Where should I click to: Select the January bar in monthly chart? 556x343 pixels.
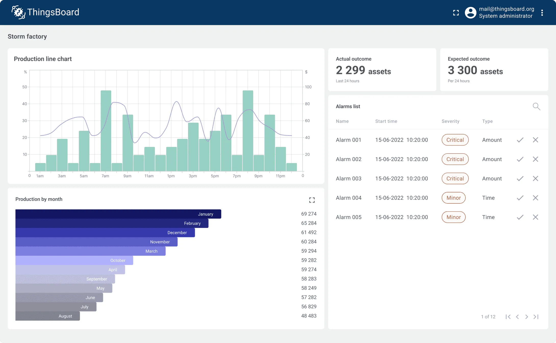tap(118, 214)
